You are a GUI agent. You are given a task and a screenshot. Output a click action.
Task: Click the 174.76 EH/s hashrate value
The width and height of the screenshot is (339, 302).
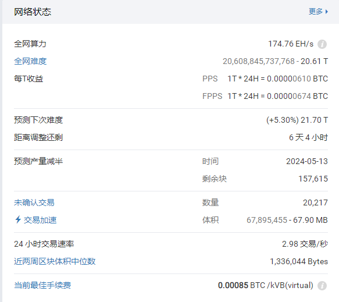pos(291,44)
